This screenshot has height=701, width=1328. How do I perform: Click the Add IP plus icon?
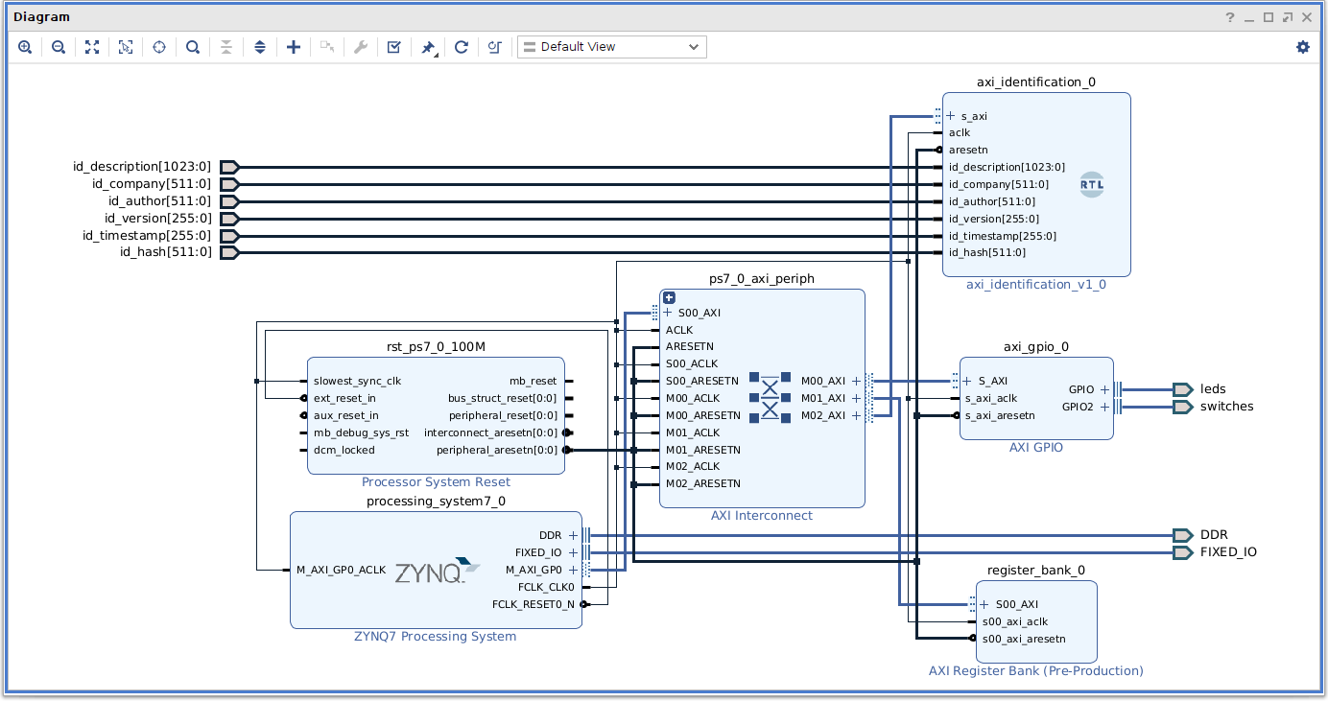click(x=294, y=47)
